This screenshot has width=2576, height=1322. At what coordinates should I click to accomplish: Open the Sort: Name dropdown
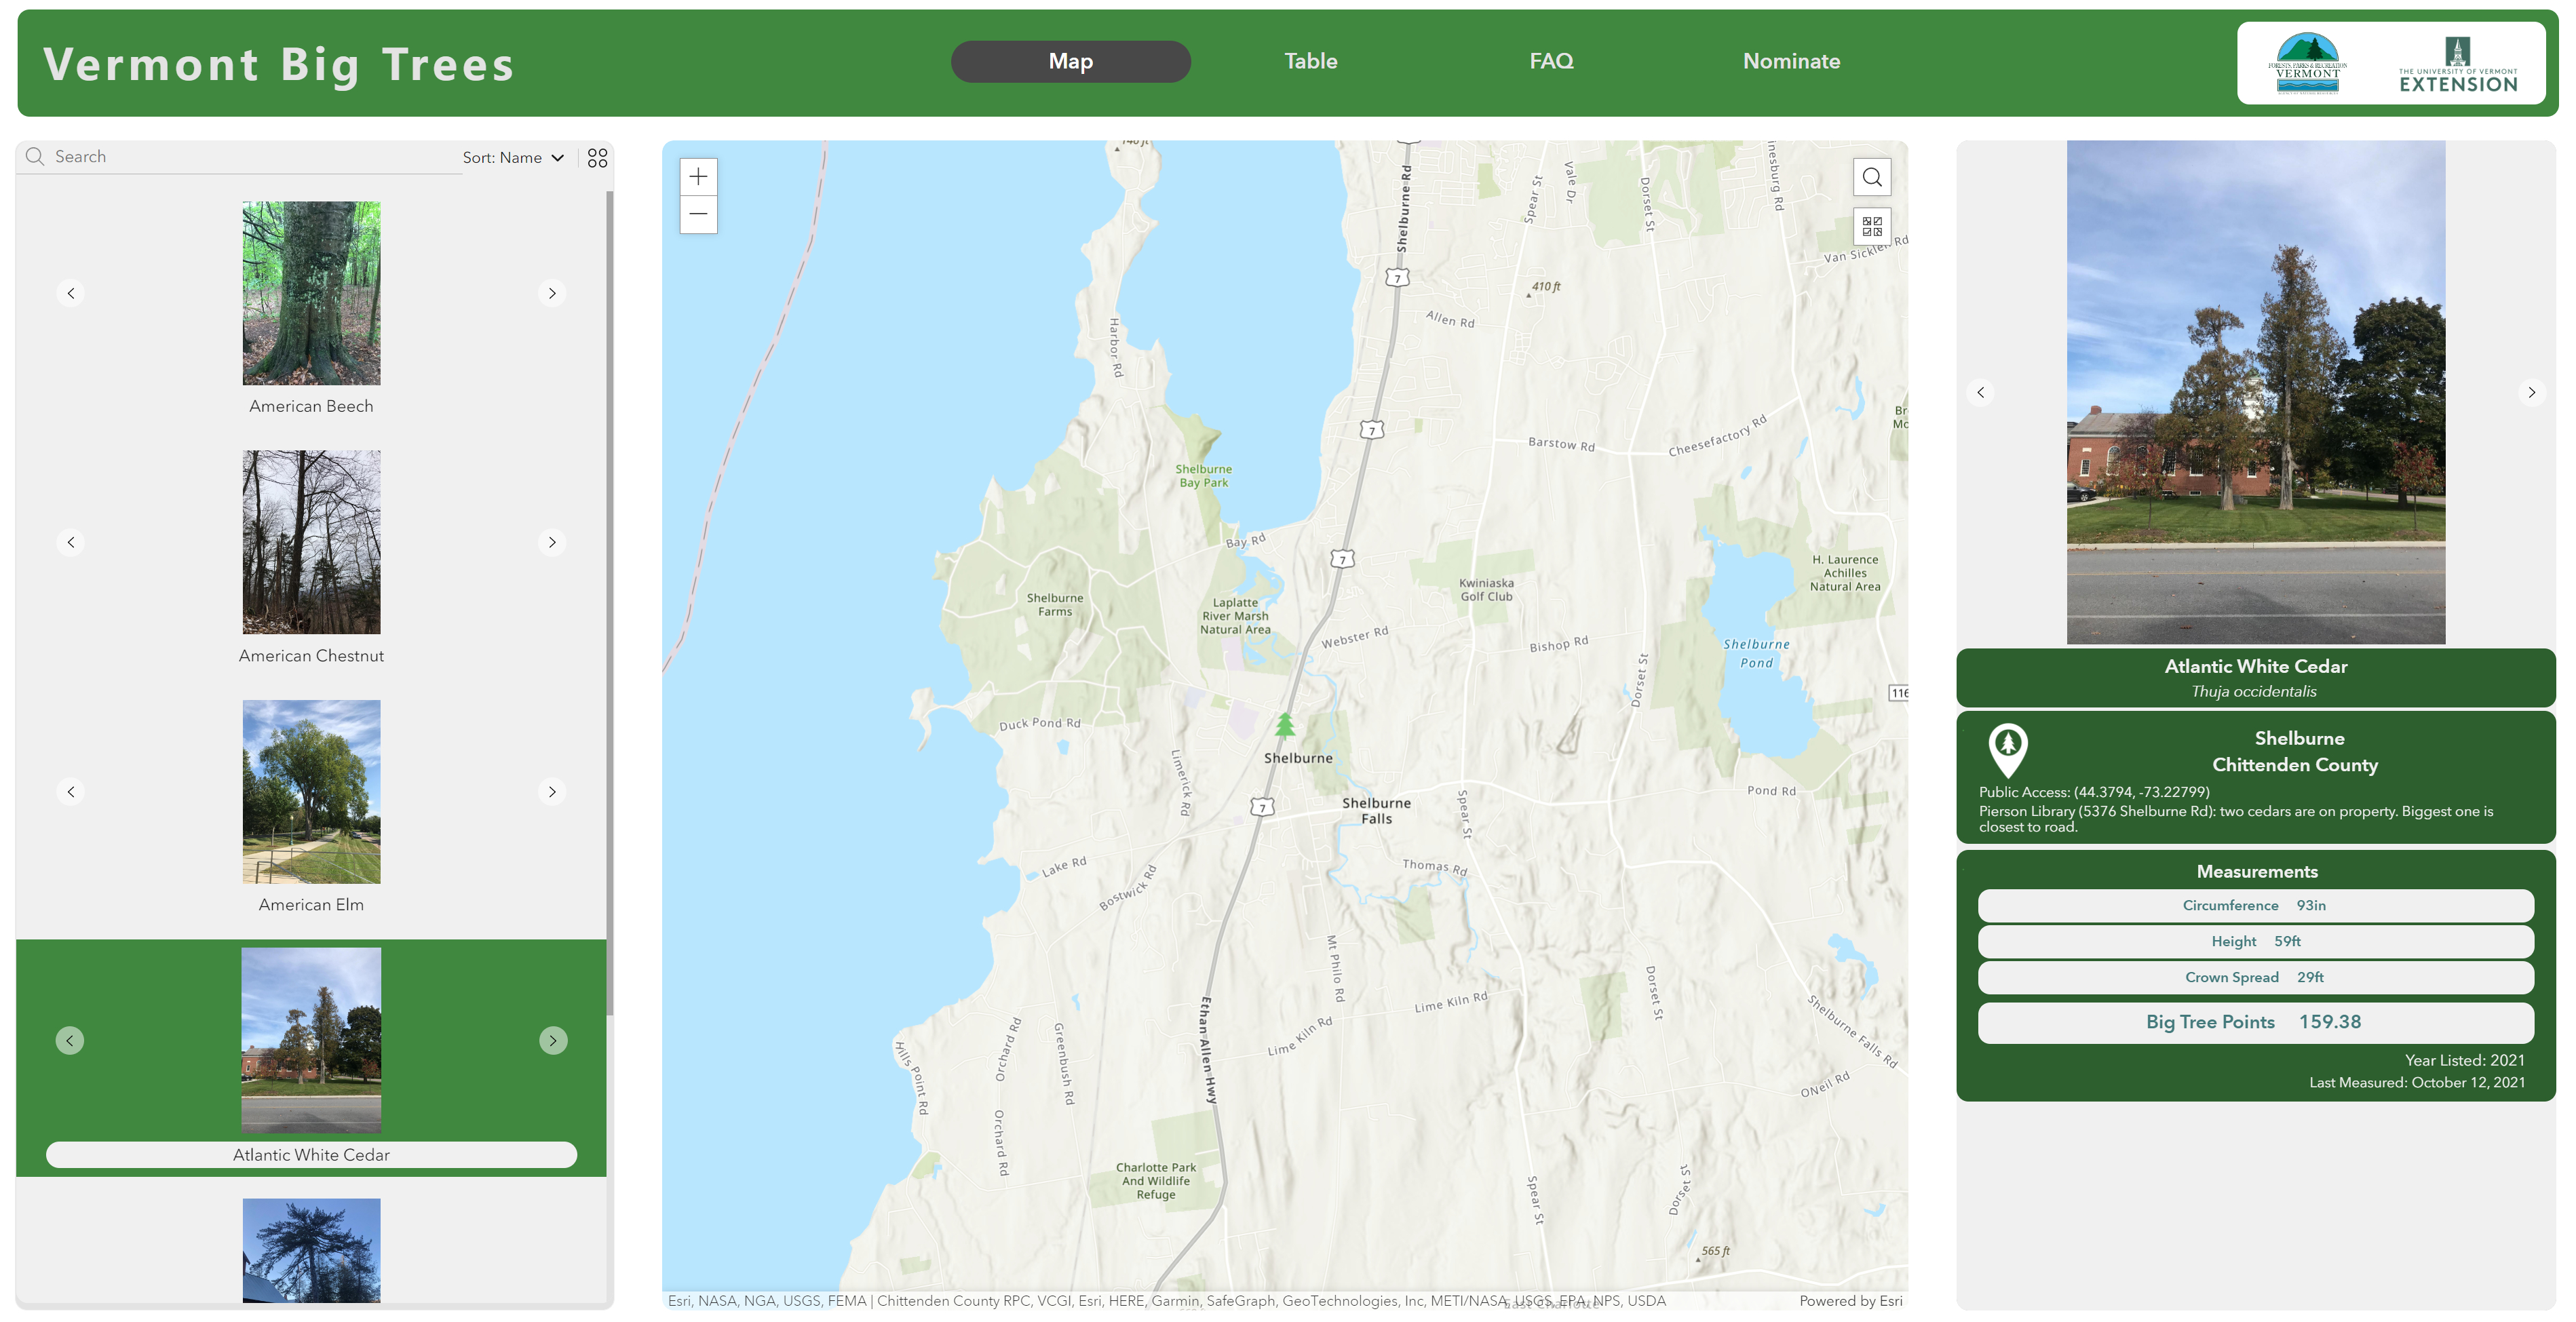tap(513, 158)
